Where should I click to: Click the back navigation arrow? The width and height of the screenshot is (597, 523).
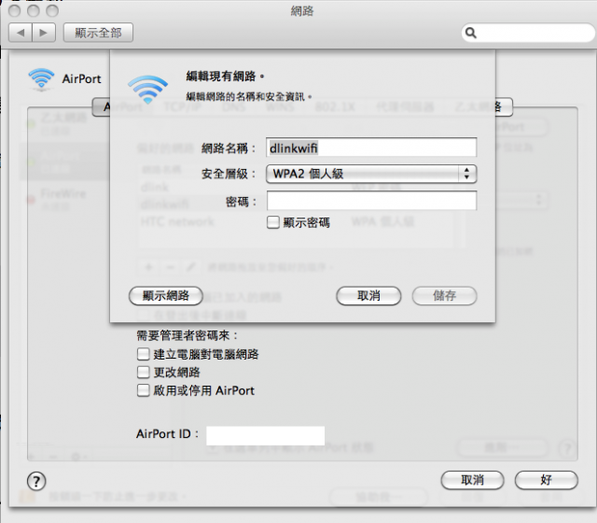click(x=21, y=33)
